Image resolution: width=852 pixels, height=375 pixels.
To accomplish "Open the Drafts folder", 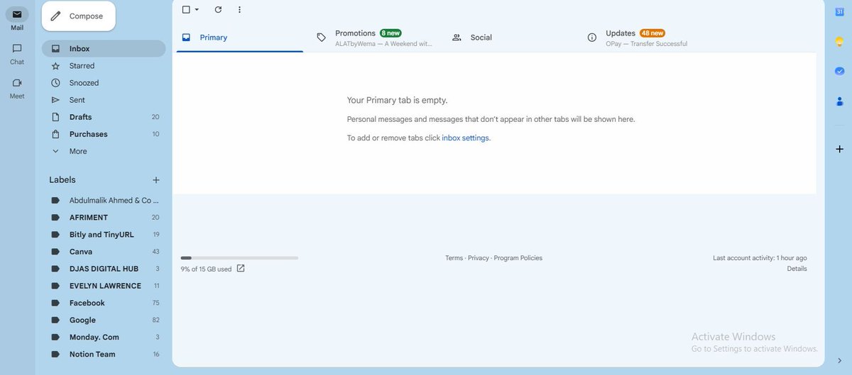I will coord(104,117).
